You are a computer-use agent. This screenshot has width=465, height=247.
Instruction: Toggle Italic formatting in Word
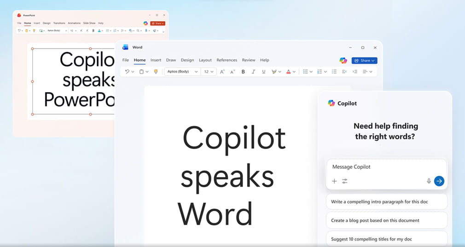point(253,72)
